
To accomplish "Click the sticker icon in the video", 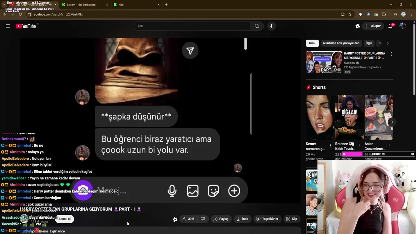I will 214,191.
